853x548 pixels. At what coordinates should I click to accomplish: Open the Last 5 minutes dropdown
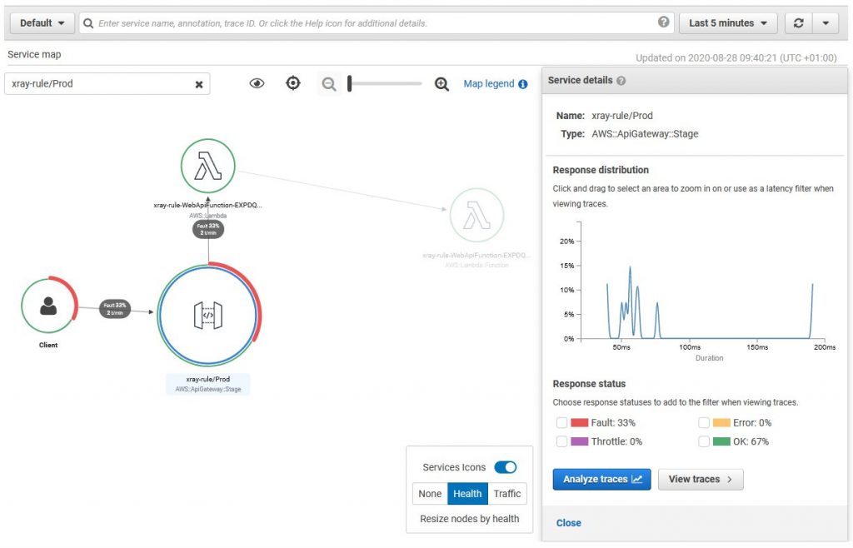point(728,22)
